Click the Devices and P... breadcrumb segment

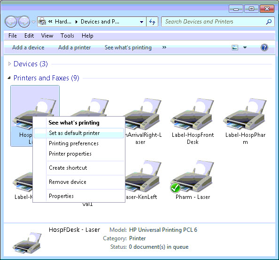pos(100,22)
